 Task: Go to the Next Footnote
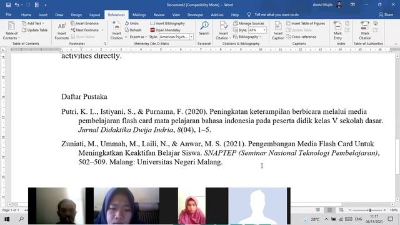tap(85, 30)
